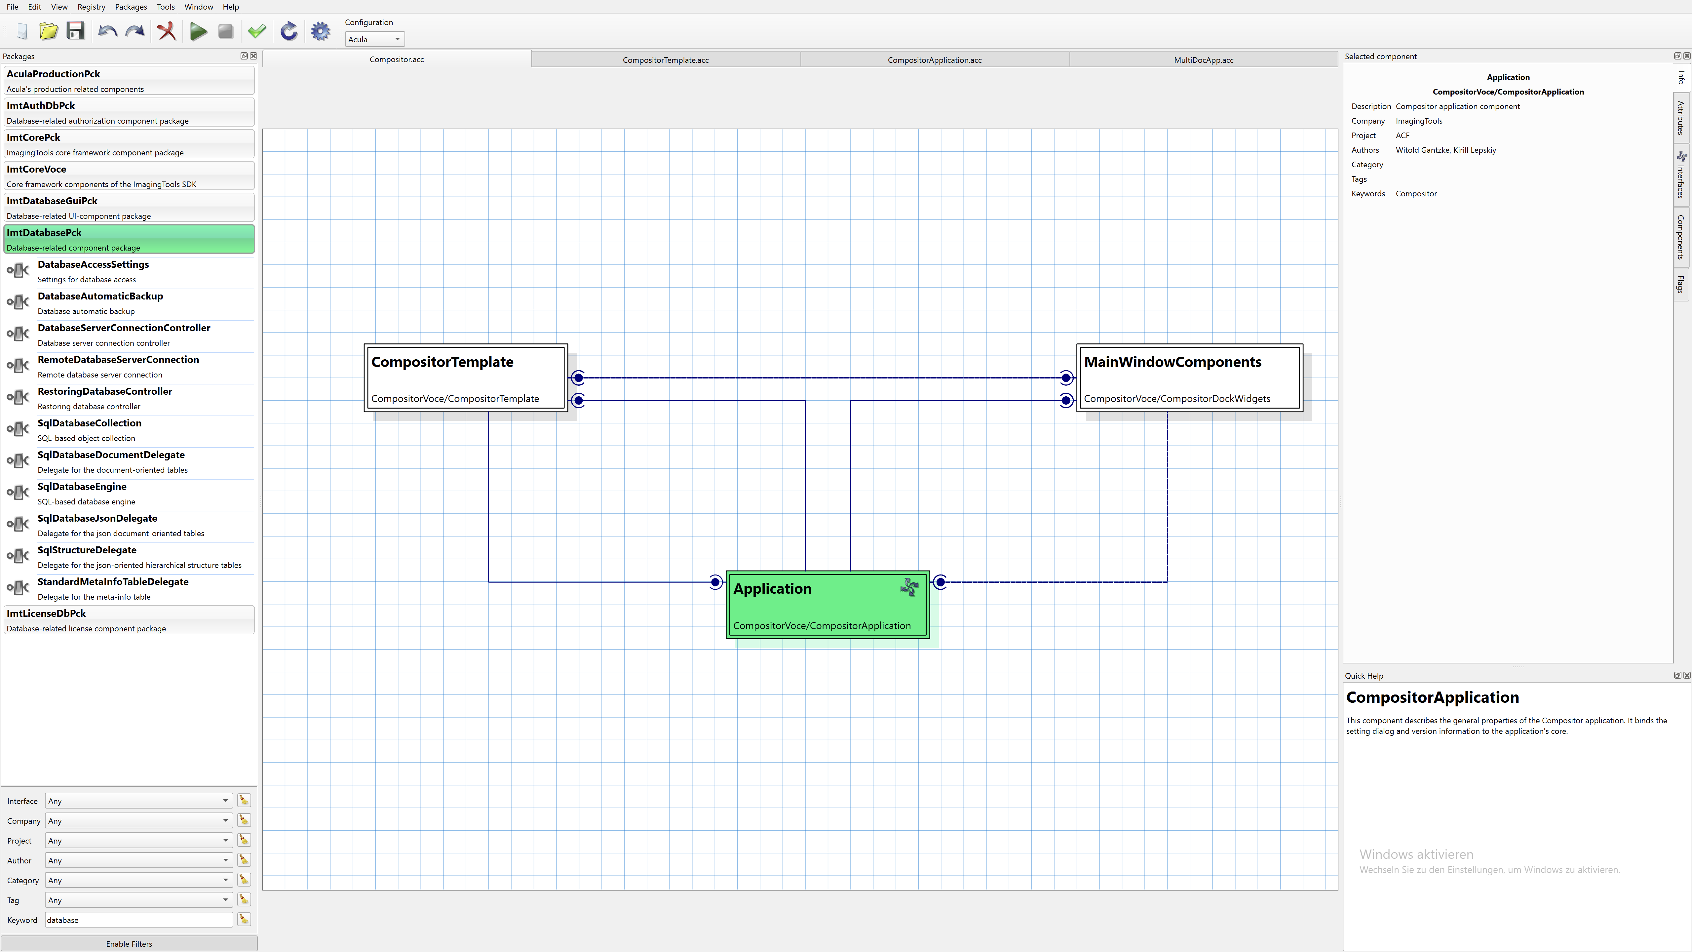Switch to the CompositorApplication.acc tab

934,60
